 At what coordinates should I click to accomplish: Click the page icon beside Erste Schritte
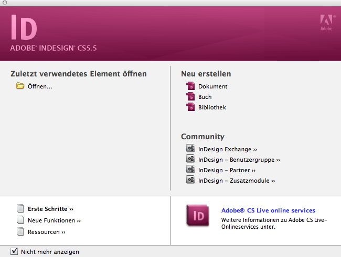pos(20,208)
